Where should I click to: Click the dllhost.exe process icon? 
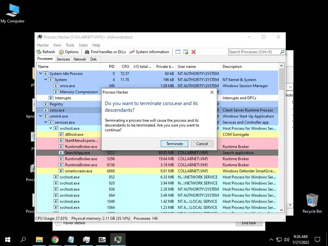pyautogui.click(x=61, y=135)
